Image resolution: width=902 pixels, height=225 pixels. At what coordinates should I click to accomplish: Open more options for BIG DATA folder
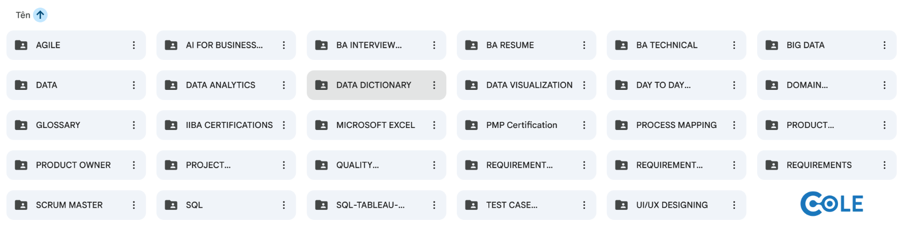[884, 45]
